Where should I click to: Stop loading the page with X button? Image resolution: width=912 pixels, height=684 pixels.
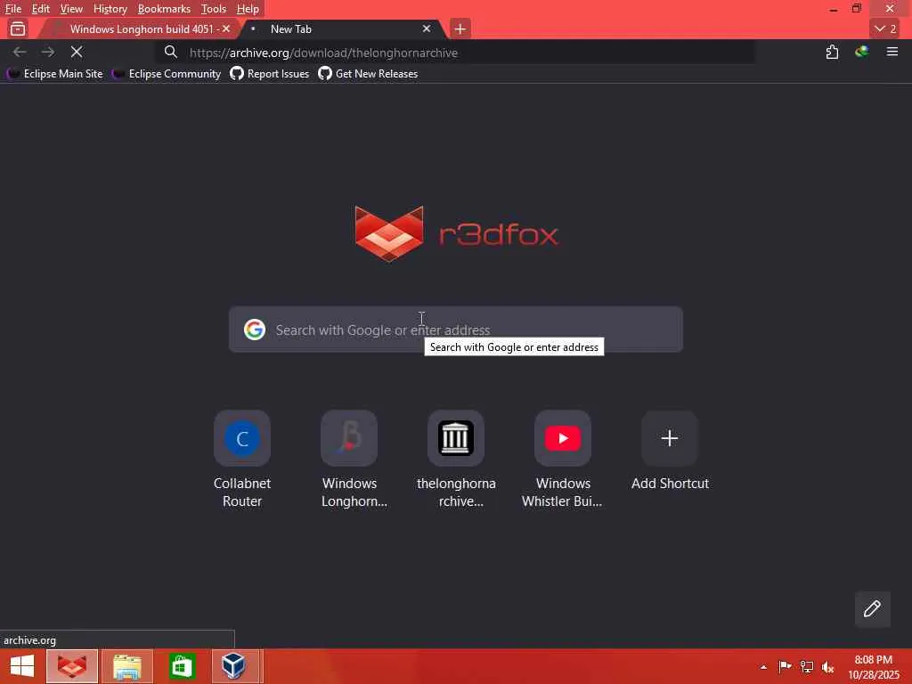[77, 52]
